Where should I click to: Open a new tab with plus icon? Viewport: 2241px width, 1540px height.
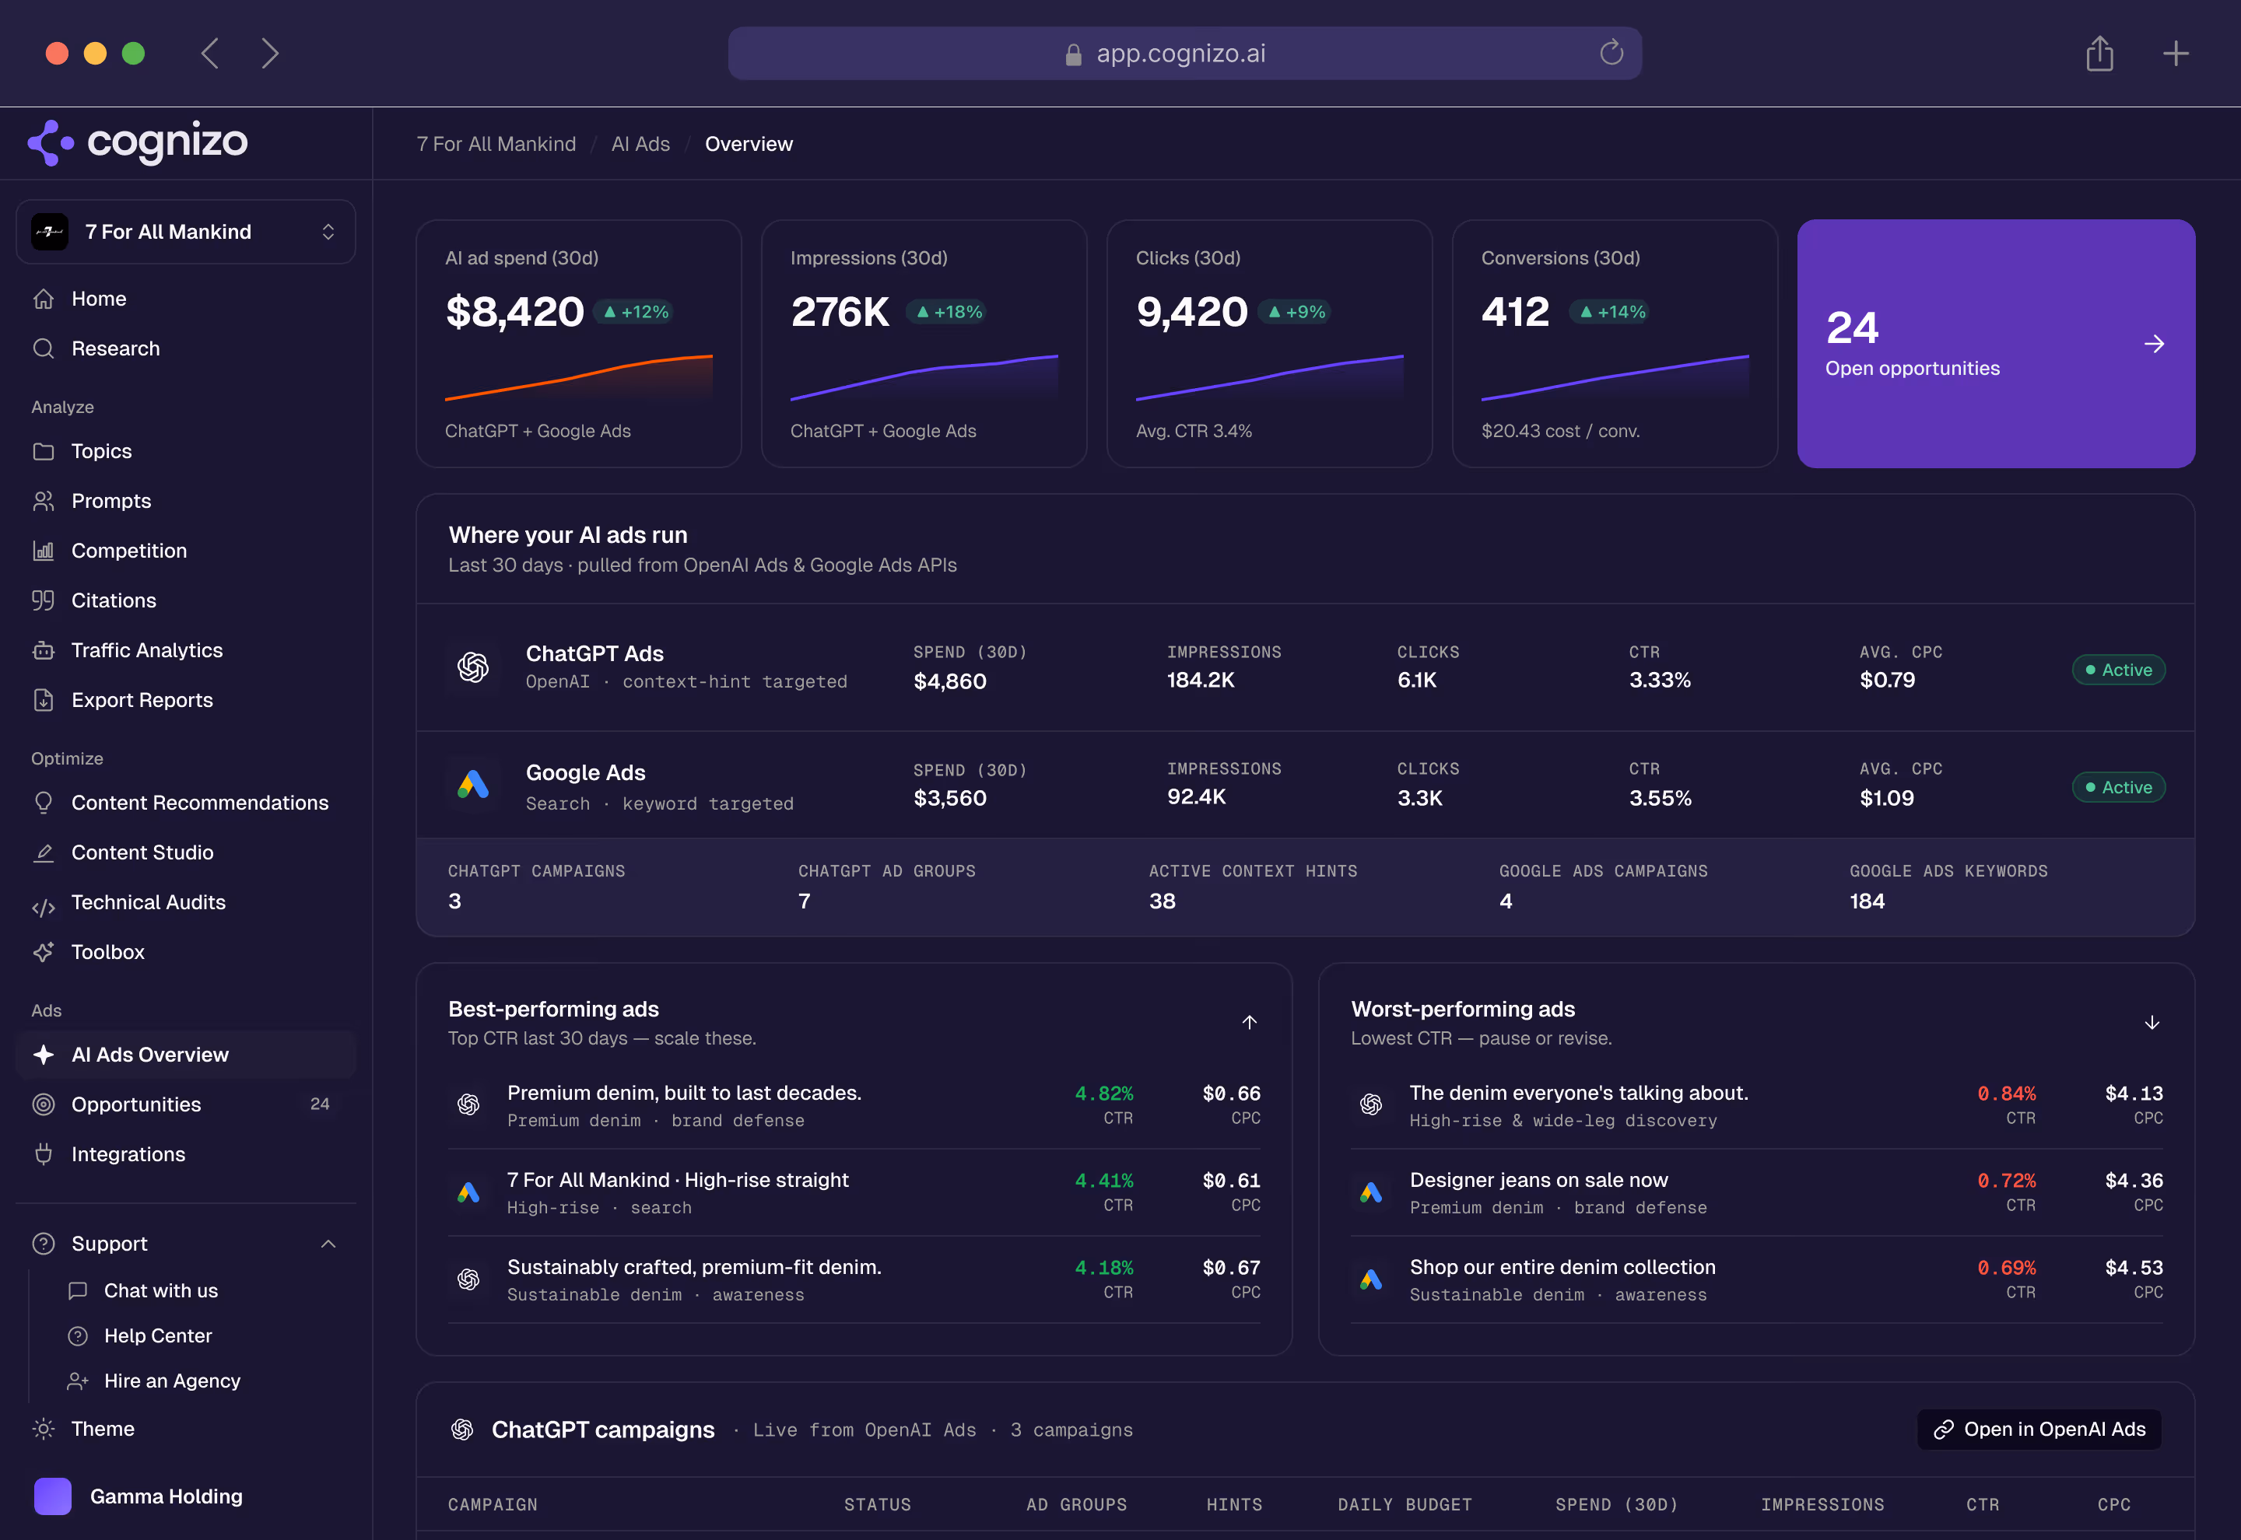pyautogui.click(x=2176, y=53)
